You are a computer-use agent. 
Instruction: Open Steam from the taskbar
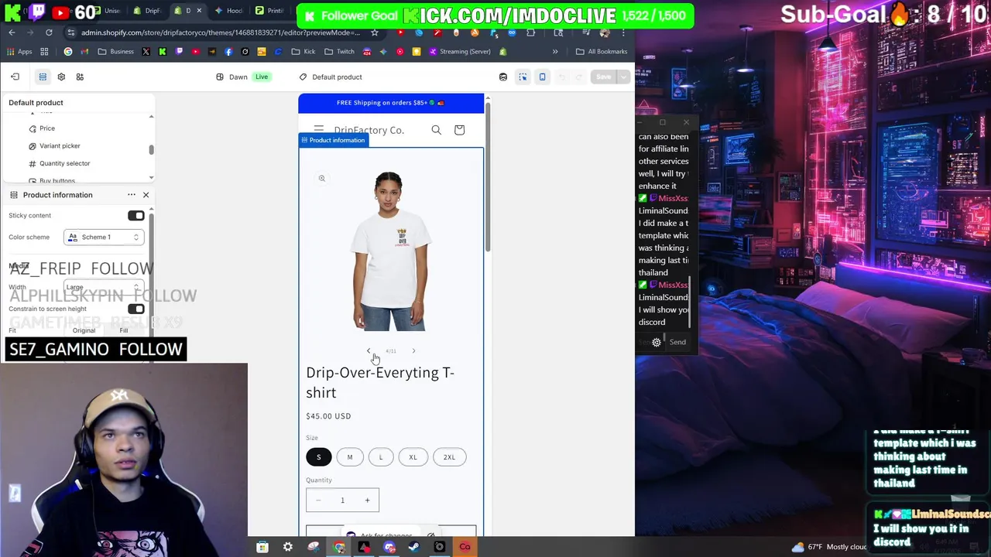pos(414,547)
